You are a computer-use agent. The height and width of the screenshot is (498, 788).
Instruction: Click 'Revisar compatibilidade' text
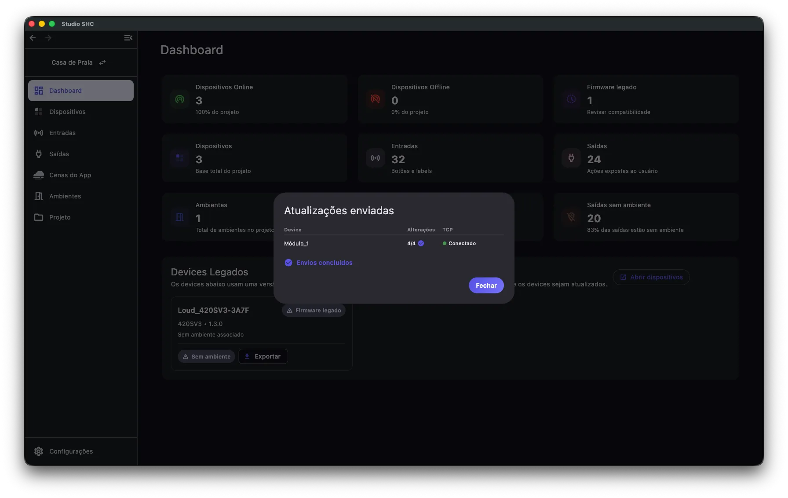click(619, 112)
